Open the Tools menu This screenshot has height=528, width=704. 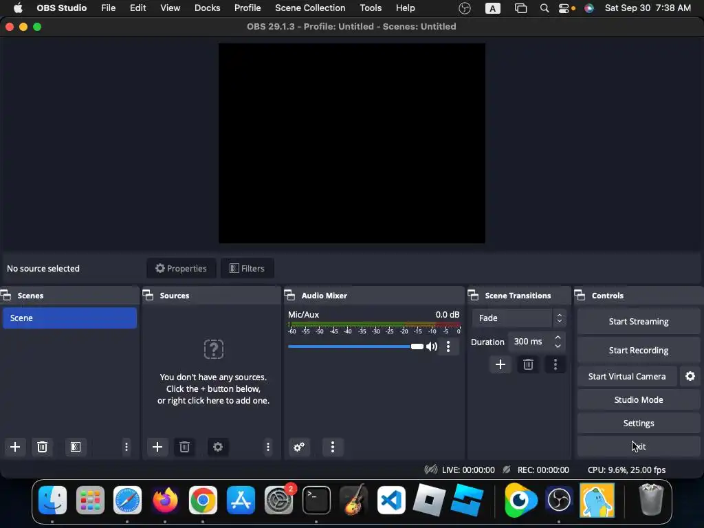pos(371,8)
